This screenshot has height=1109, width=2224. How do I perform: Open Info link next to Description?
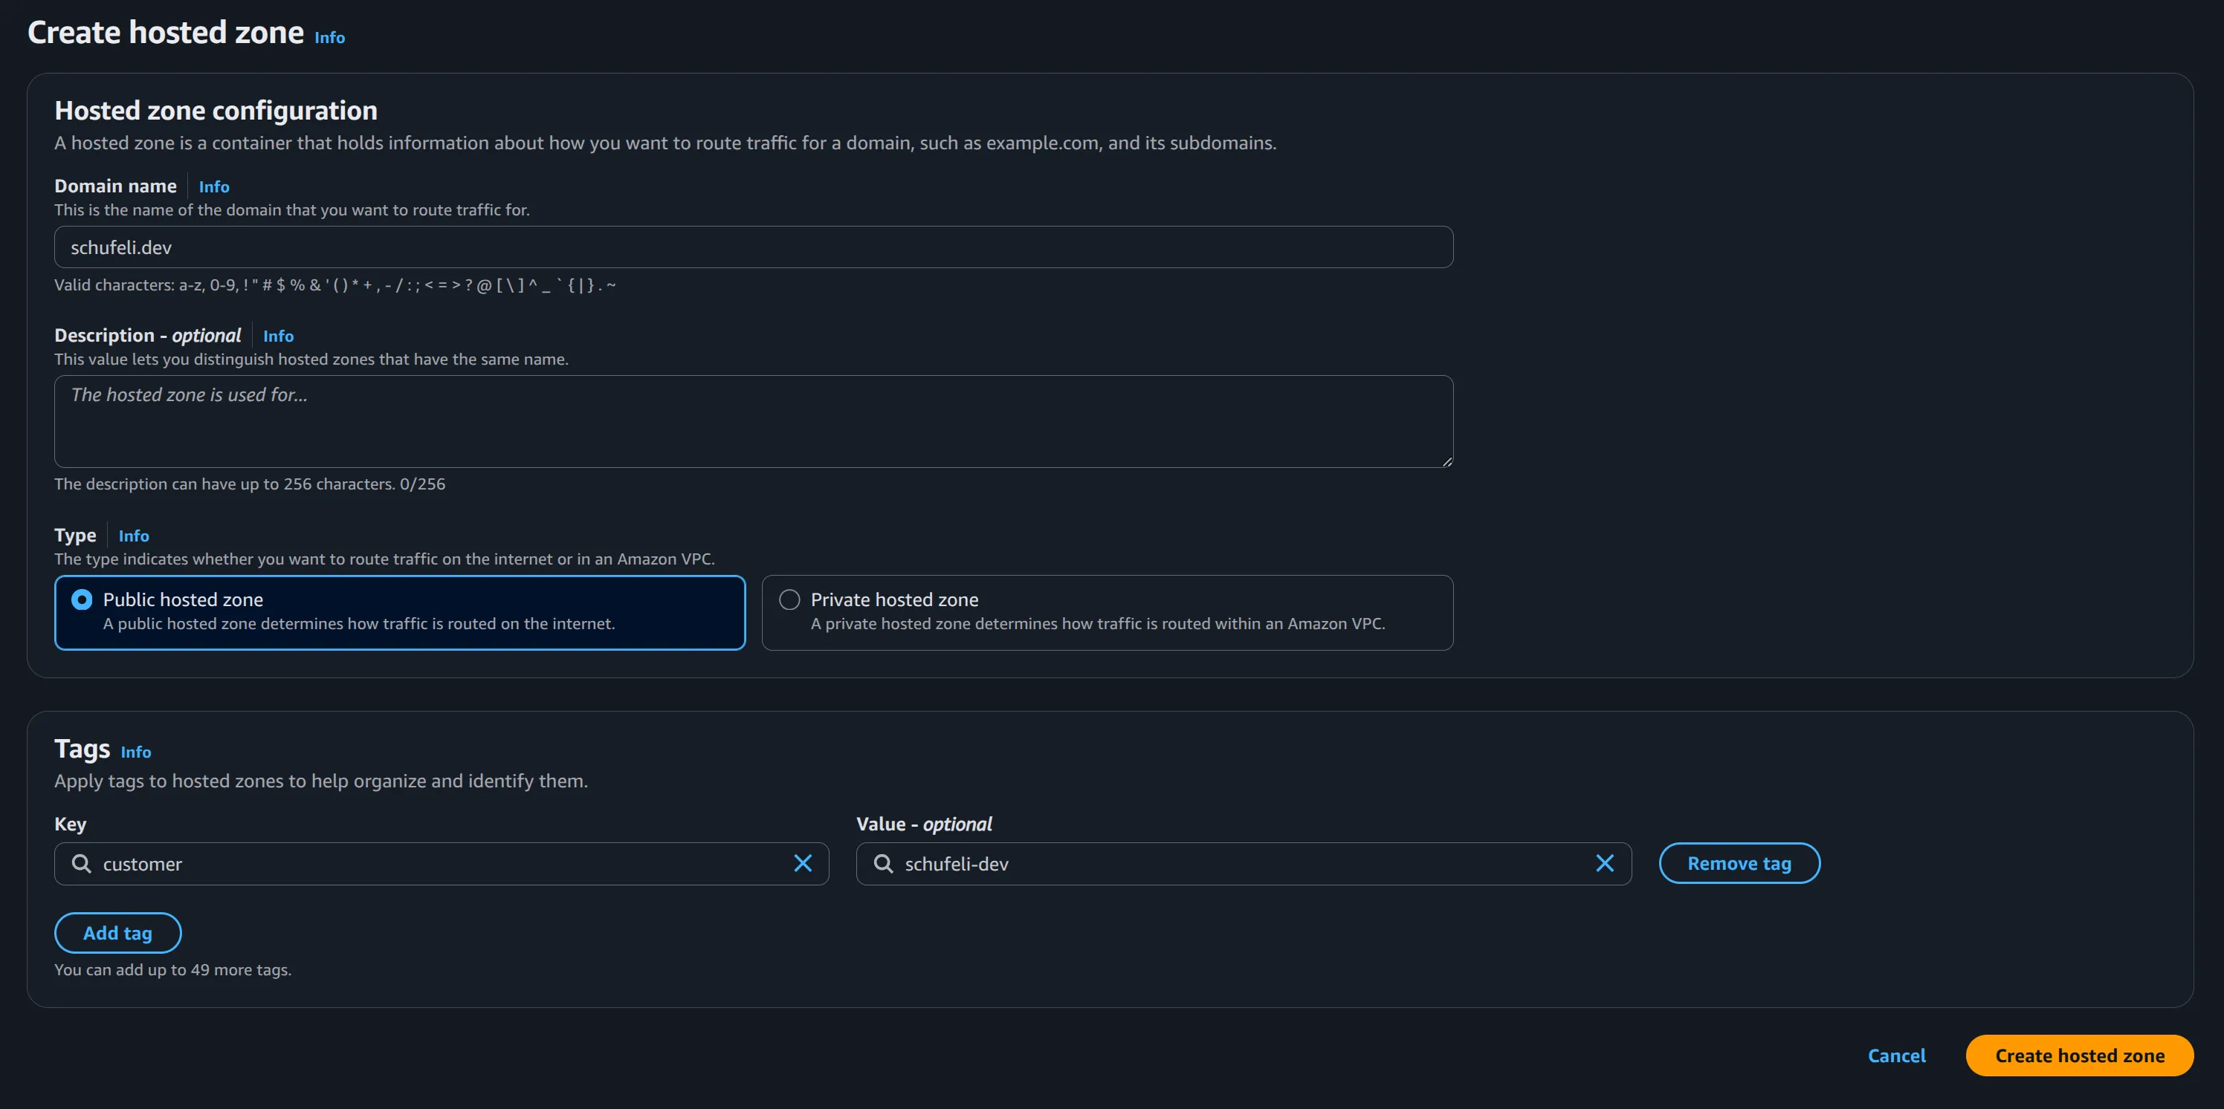pos(277,336)
